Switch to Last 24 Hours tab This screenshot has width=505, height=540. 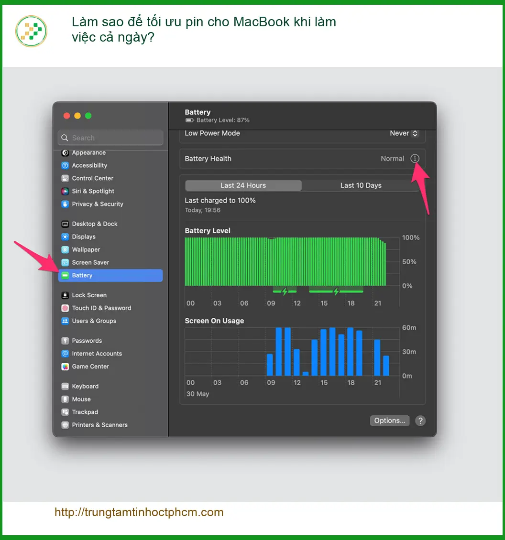pyautogui.click(x=243, y=185)
